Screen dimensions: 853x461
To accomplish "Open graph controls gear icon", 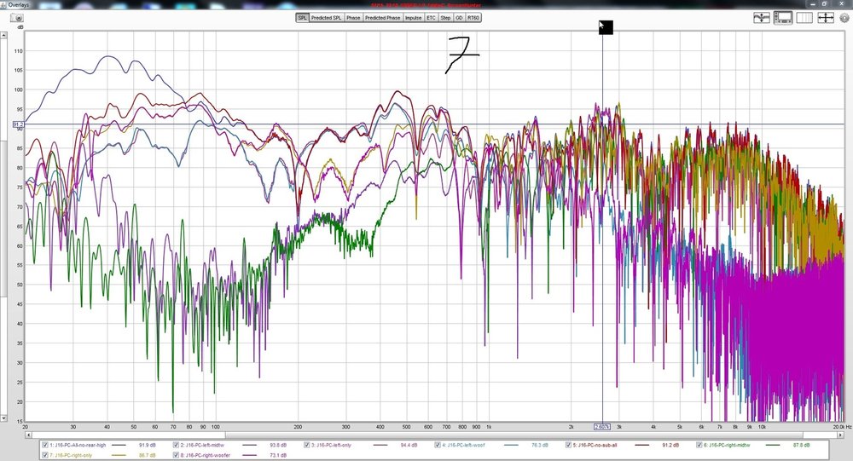I will pyautogui.click(x=844, y=18).
